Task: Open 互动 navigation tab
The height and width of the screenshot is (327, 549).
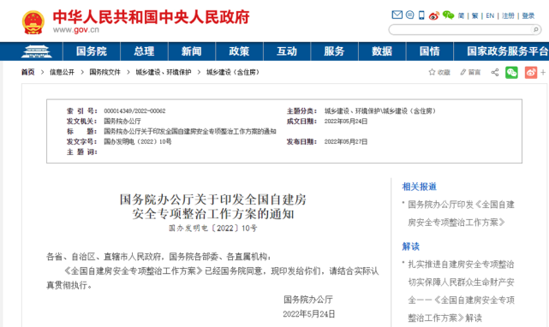Action: tap(287, 51)
